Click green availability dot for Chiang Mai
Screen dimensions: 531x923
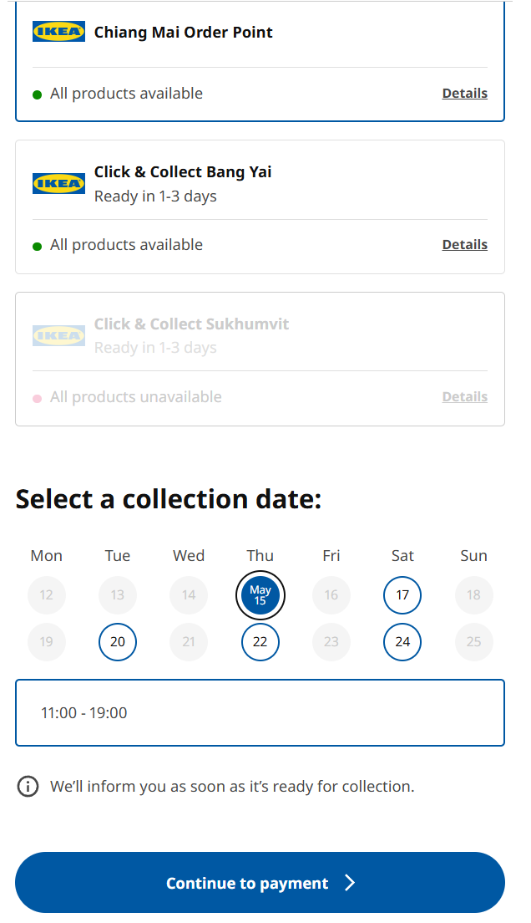[37, 94]
